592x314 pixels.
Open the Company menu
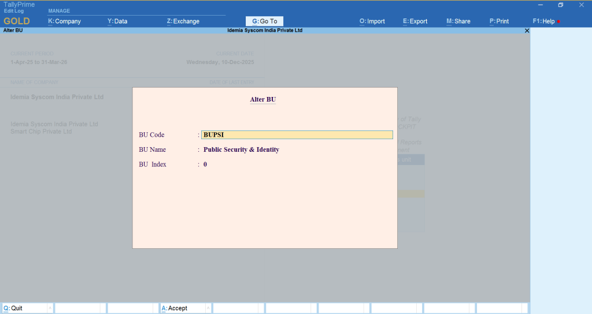(x=64, y=21)
